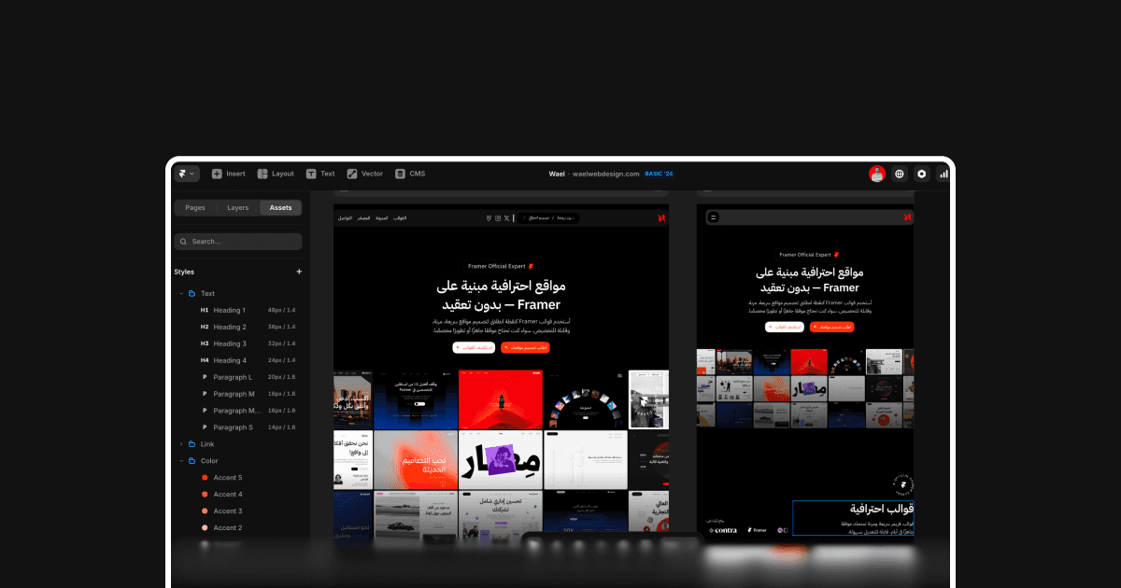Click the Insert toolbar item

[229, 174]
